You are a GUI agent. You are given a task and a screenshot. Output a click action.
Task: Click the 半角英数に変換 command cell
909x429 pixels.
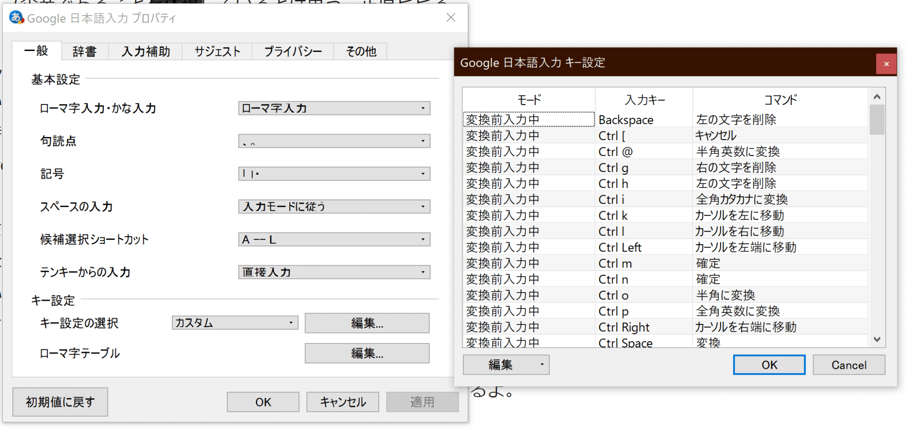(780, 151)
